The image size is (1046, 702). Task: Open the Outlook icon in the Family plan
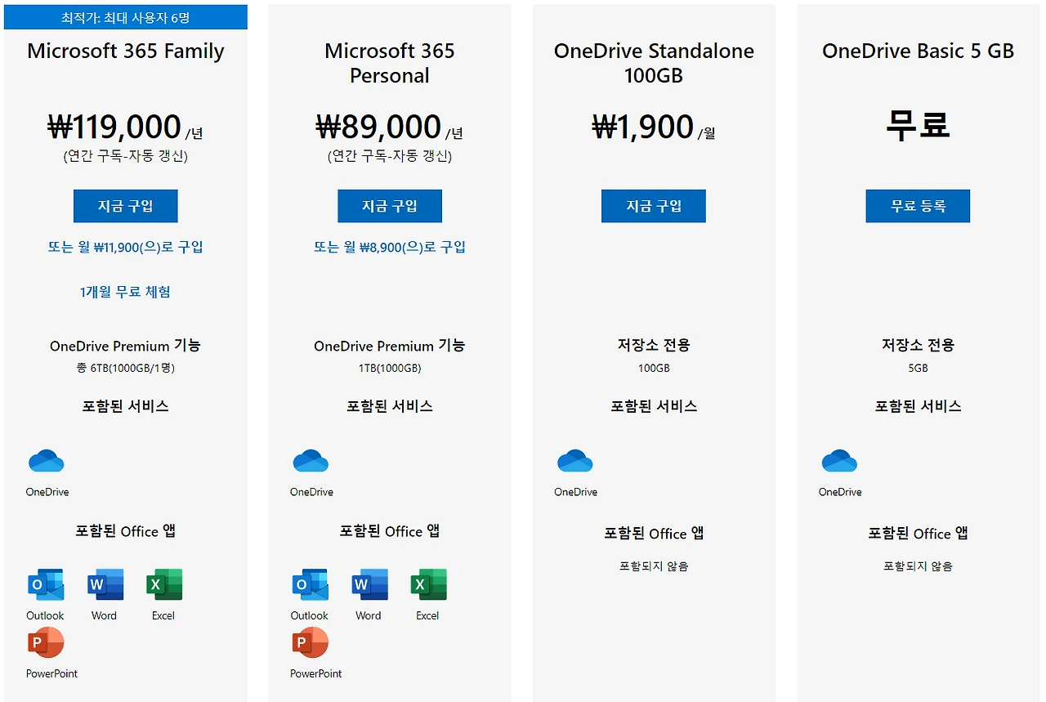tap(45, 585)
